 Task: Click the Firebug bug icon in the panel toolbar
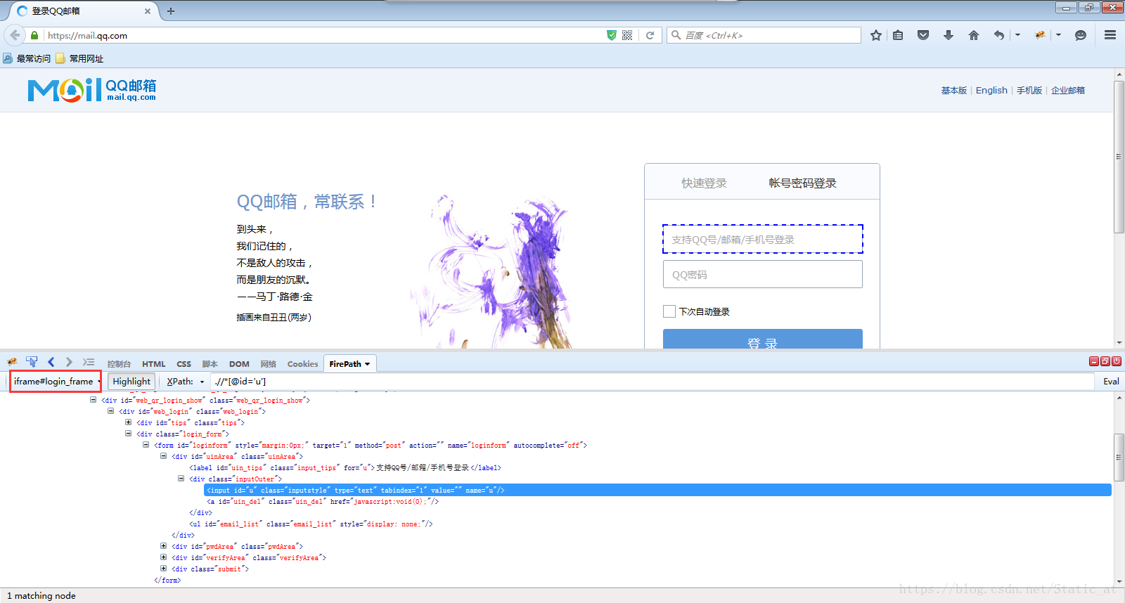point(12,363)
